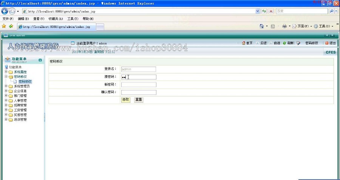Click the 企业信息 folder icon
340x180 pixels.
tap(11, 91)
